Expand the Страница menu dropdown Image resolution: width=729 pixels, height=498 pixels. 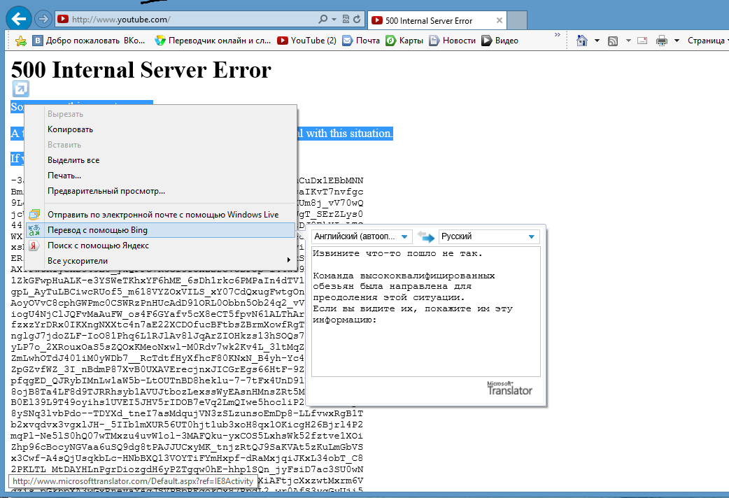click(708, 41)
